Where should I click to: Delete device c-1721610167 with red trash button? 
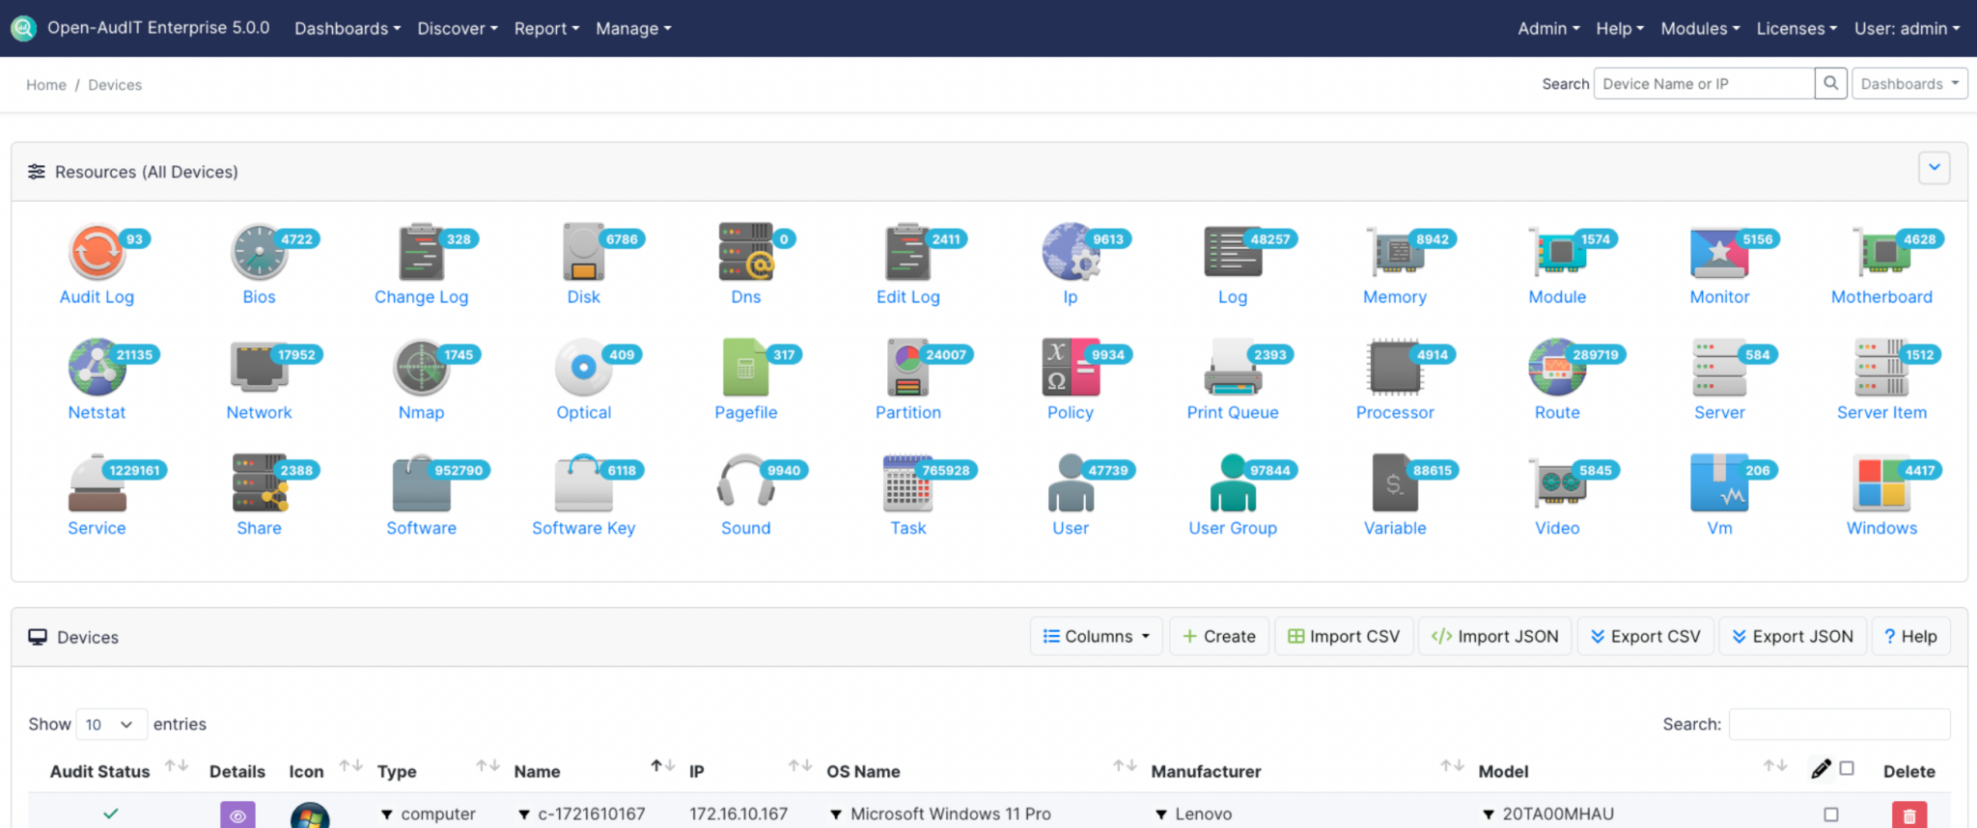point(1908,814)
